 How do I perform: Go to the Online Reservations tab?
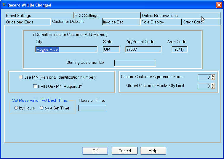160,15
